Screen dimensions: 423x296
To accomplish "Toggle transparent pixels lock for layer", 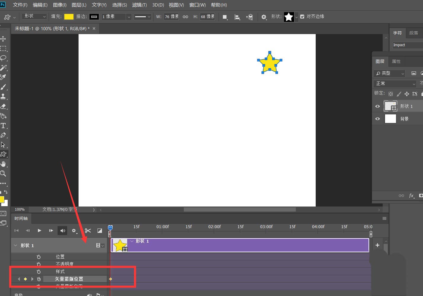I will [391, 94].
